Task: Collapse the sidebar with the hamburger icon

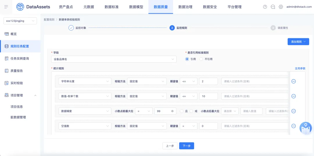Action: pyautogui.click(x=6, y=7)
